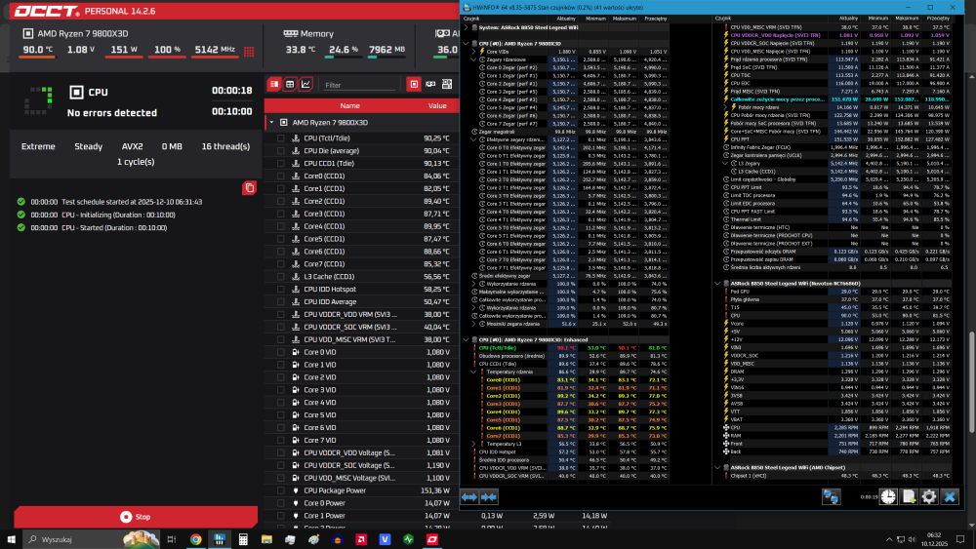
Task: Reset HWiNFO min/max clock icon
Action: 887,496
